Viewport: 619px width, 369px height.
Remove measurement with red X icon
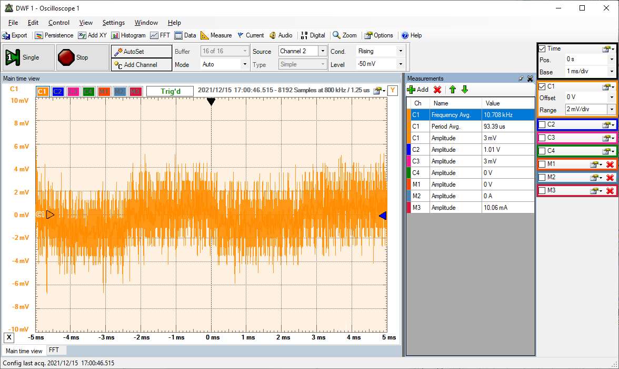(x=437, y=90)
